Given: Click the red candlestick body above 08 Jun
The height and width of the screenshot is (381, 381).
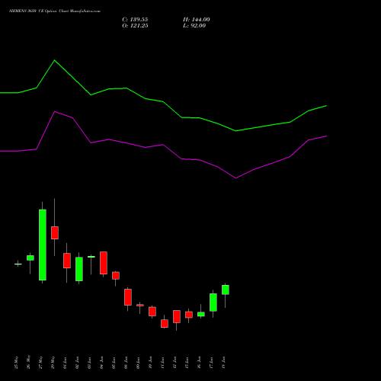Looking at the screenshot, I should (x=128, y=297).
